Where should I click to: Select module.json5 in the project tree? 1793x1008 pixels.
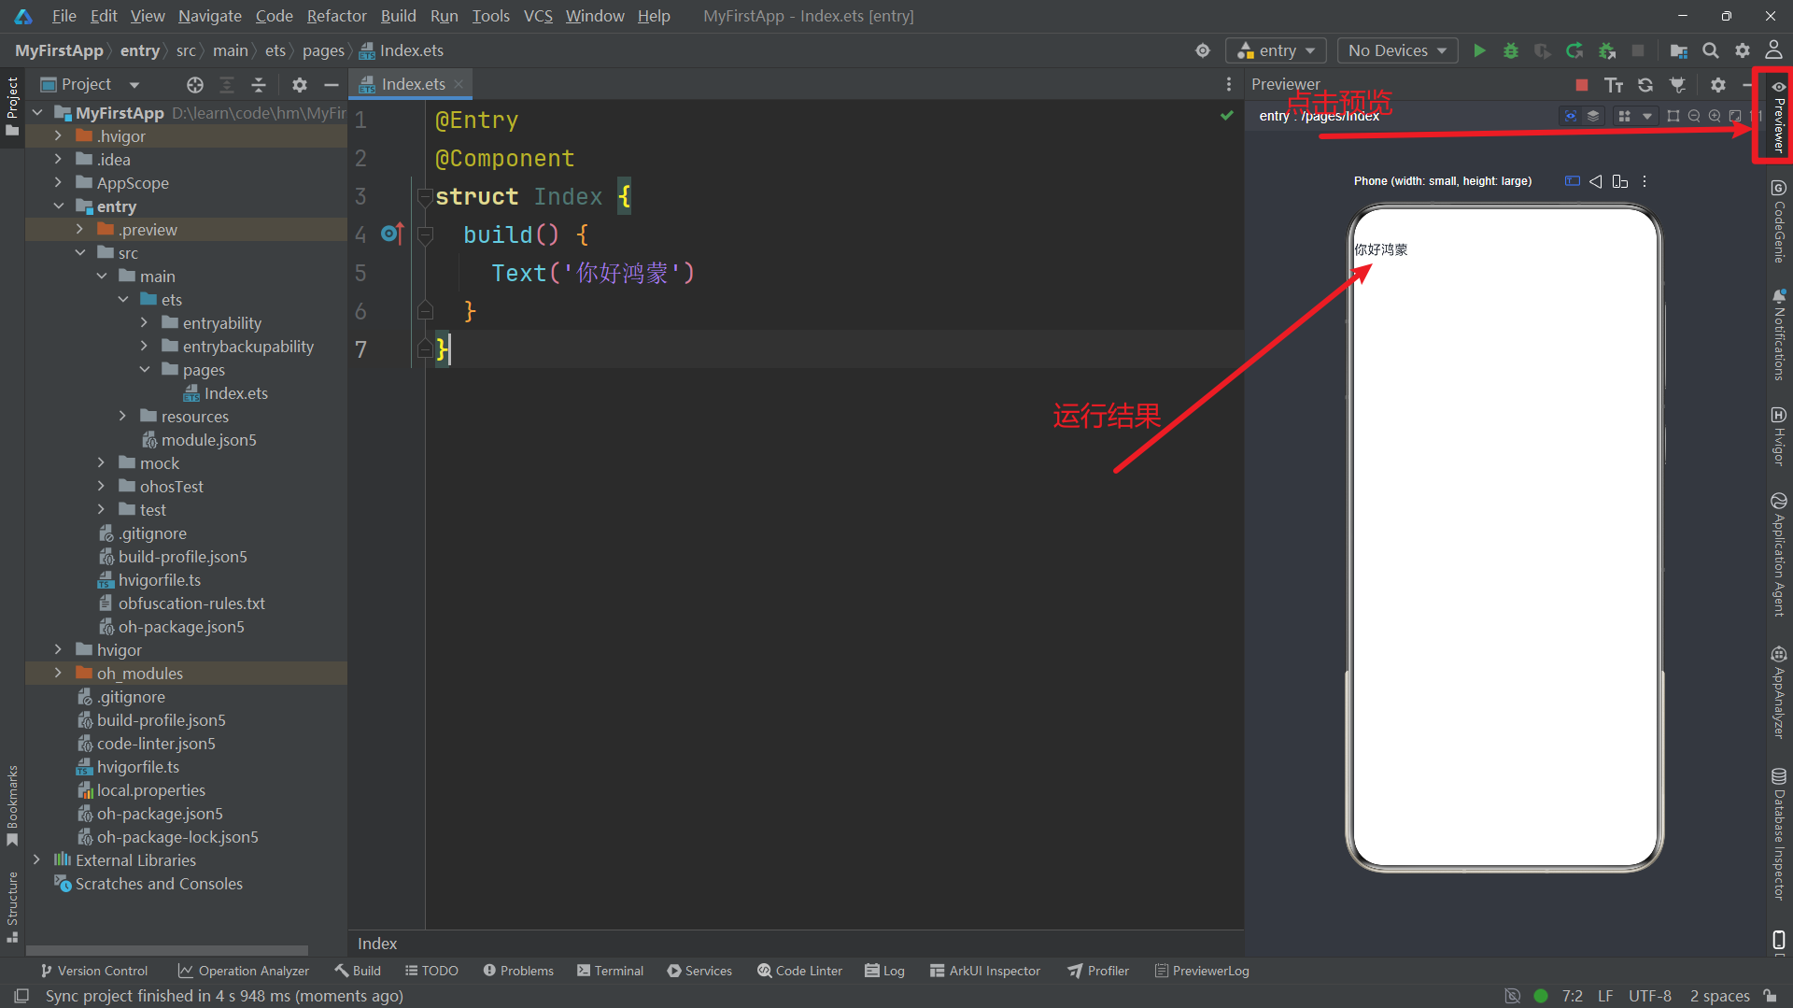coord(208,440)
